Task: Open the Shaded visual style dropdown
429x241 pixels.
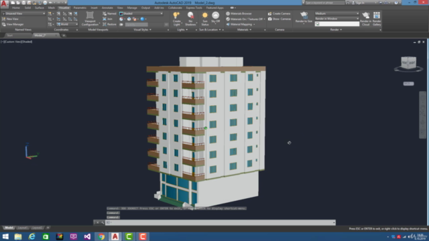Action: click(x=141, y=13)
